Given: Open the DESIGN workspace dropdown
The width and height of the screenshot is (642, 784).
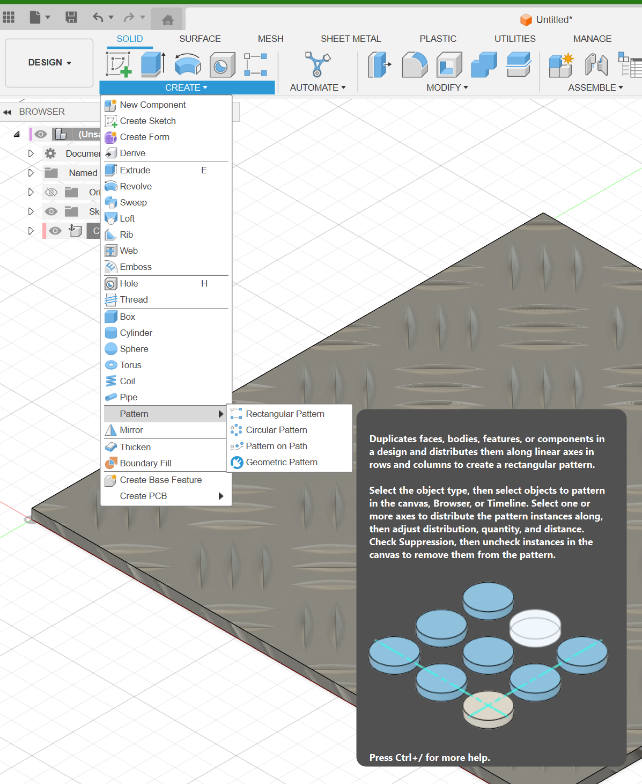Looking at the screenshot, I should pos(49,62).
